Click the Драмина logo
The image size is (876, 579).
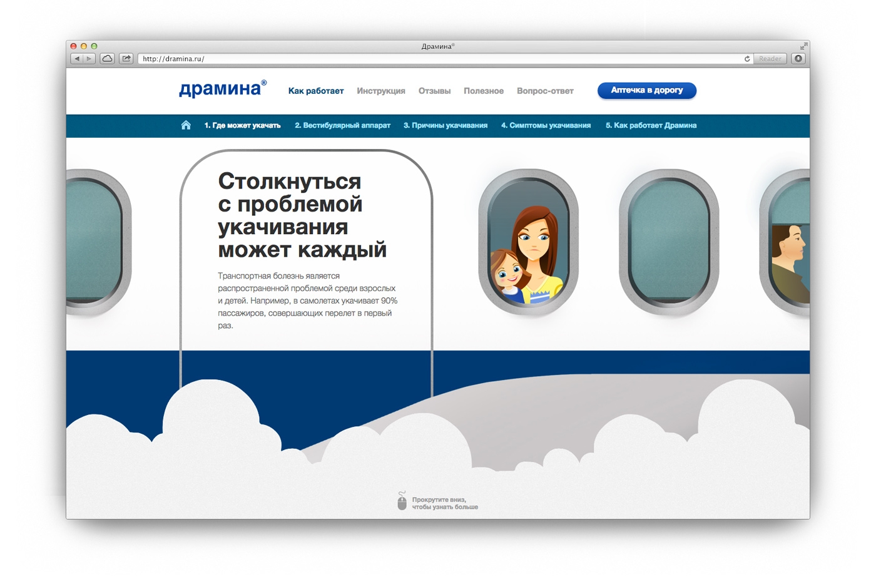tap(223, 88)
